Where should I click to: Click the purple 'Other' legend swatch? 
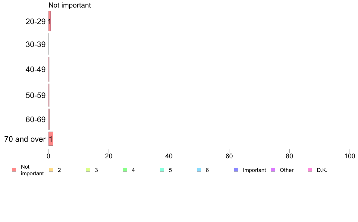pyautogui.click(x=273, y=170)
